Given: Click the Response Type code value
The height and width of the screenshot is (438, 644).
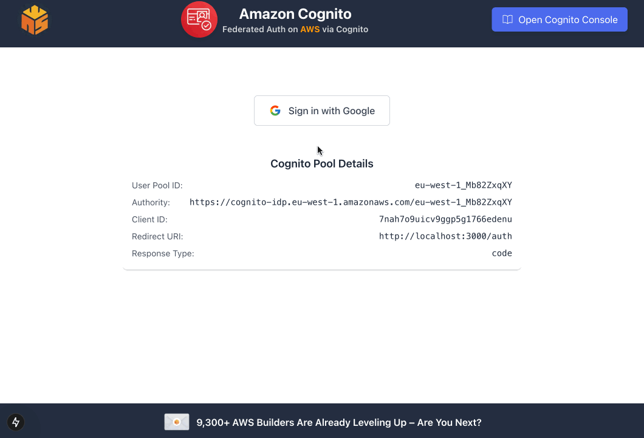Looking at the screenshot, I should coord(502,253).
